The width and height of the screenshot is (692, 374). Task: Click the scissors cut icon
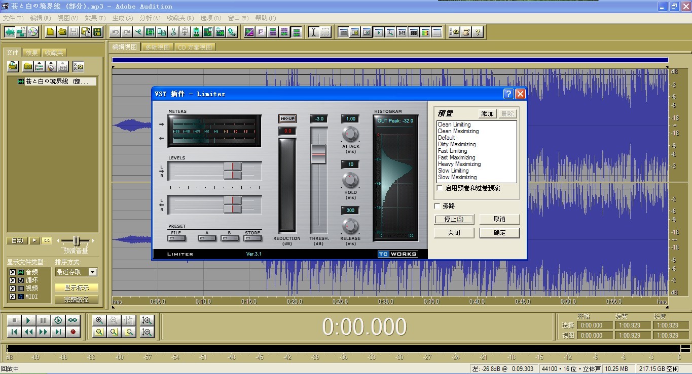tap(173, 32)
